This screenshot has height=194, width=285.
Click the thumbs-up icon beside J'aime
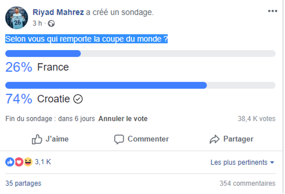37,139
